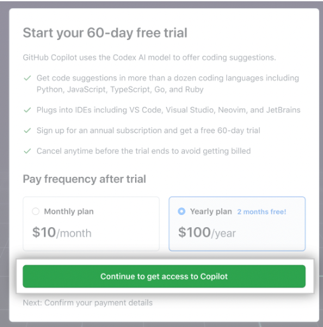Screen dimensions: 323x327
Task: Click the GitHub Copilot Codex AI description
Action: pyautogui.click(x=150, y=57)
